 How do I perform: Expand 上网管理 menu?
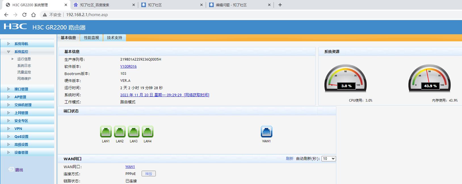coord(27,113)
